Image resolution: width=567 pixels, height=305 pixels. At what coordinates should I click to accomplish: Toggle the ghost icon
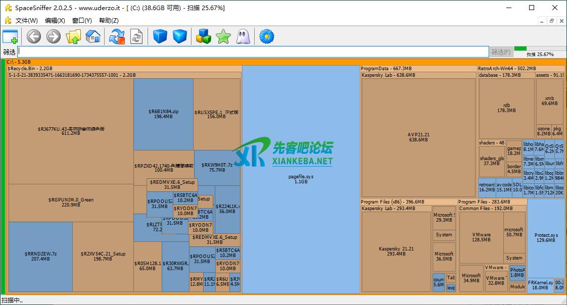pos(243,36)
